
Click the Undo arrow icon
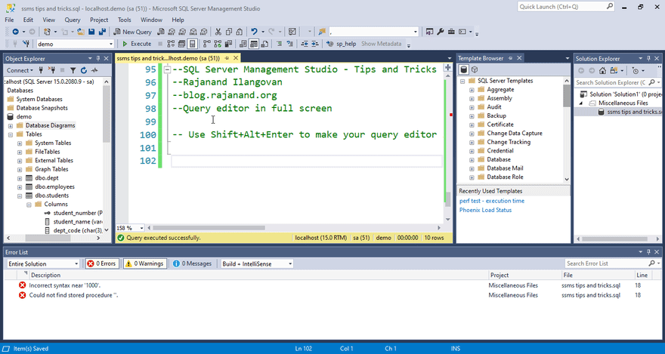click(x=254, y=32)
